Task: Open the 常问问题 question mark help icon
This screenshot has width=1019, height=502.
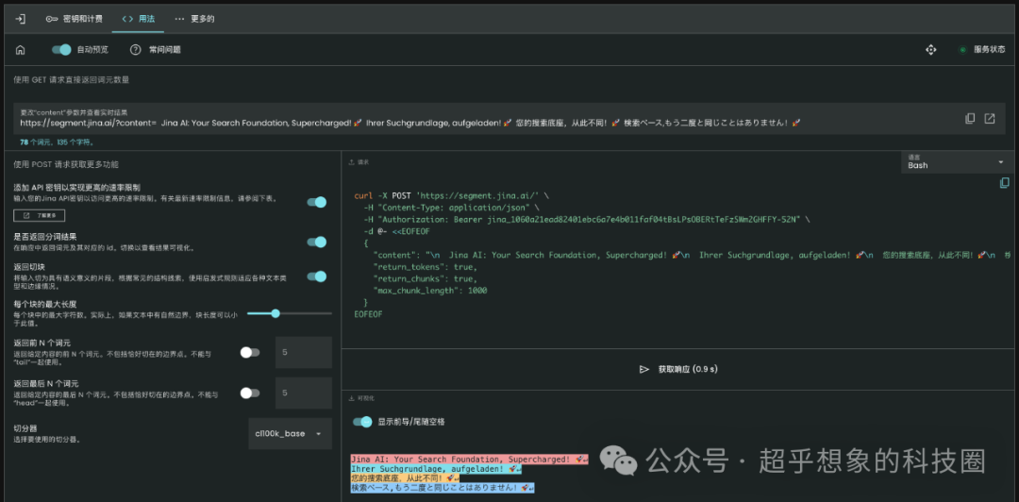Action: point(136,49)
